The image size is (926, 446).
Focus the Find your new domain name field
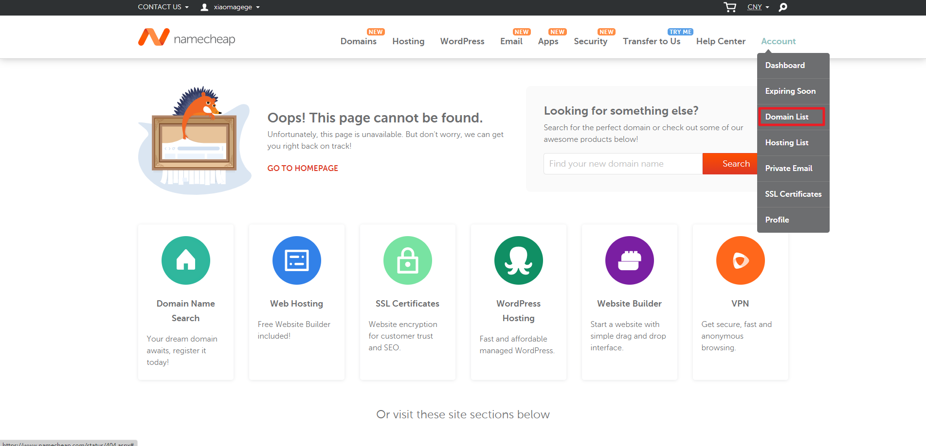[x=623, y=164]
